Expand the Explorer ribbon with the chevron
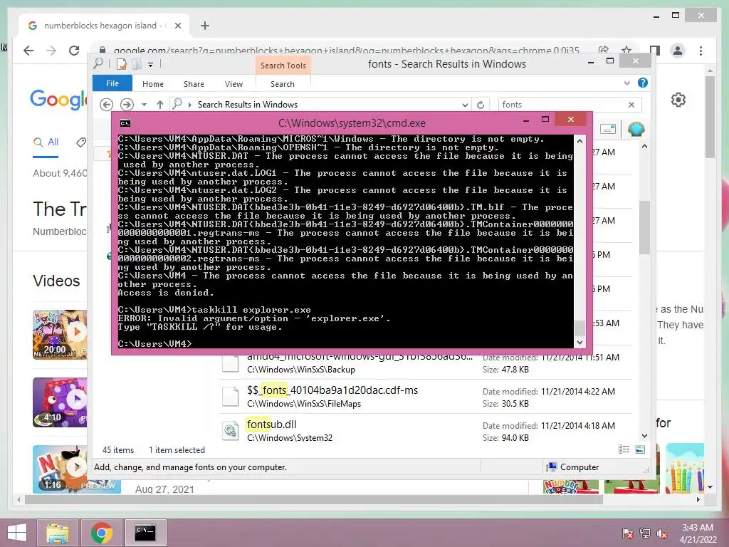This screenshot has height=547, width=729. tap(627, 83)
